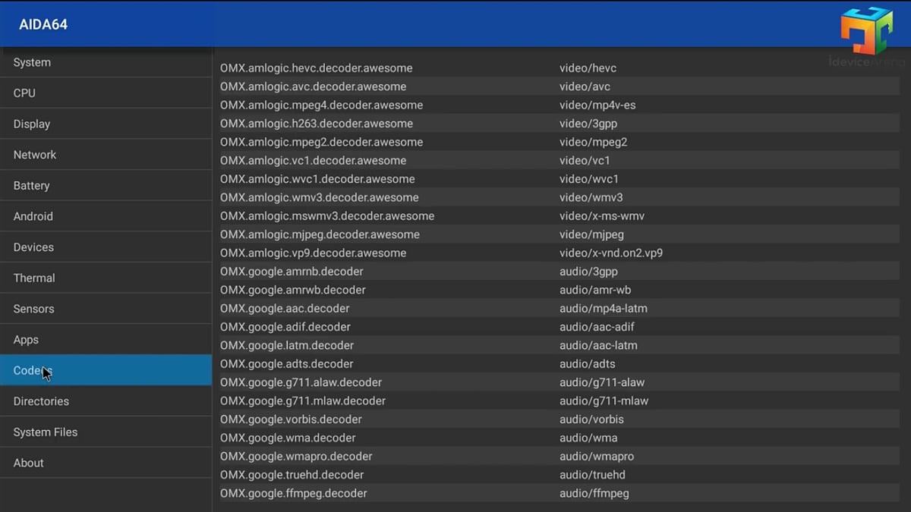
Task: Open the System section
Action: (106, 62)
